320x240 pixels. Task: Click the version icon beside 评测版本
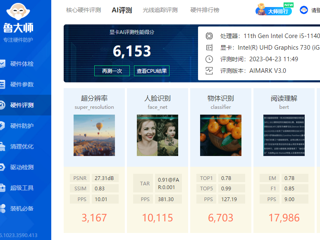pyautogui.click(x=209, y=71)
